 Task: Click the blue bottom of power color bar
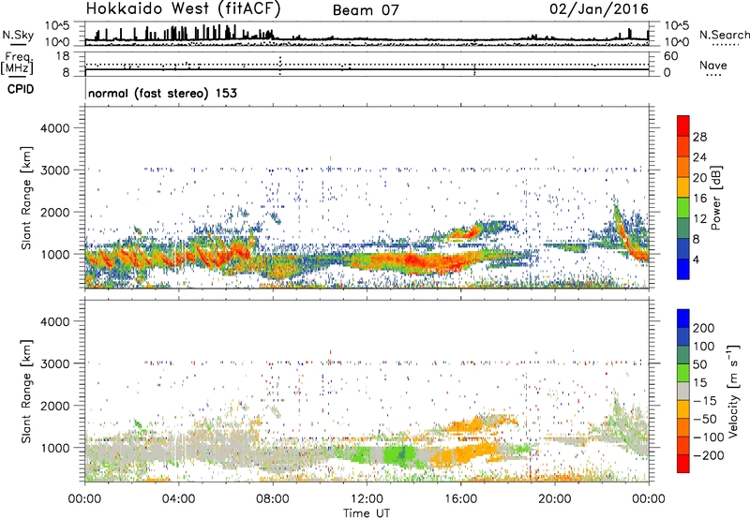(x=683, y=269)
